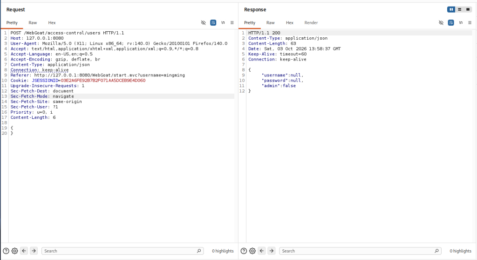
Task: Click the Date header in Response
Action: (x=294, y=49)
